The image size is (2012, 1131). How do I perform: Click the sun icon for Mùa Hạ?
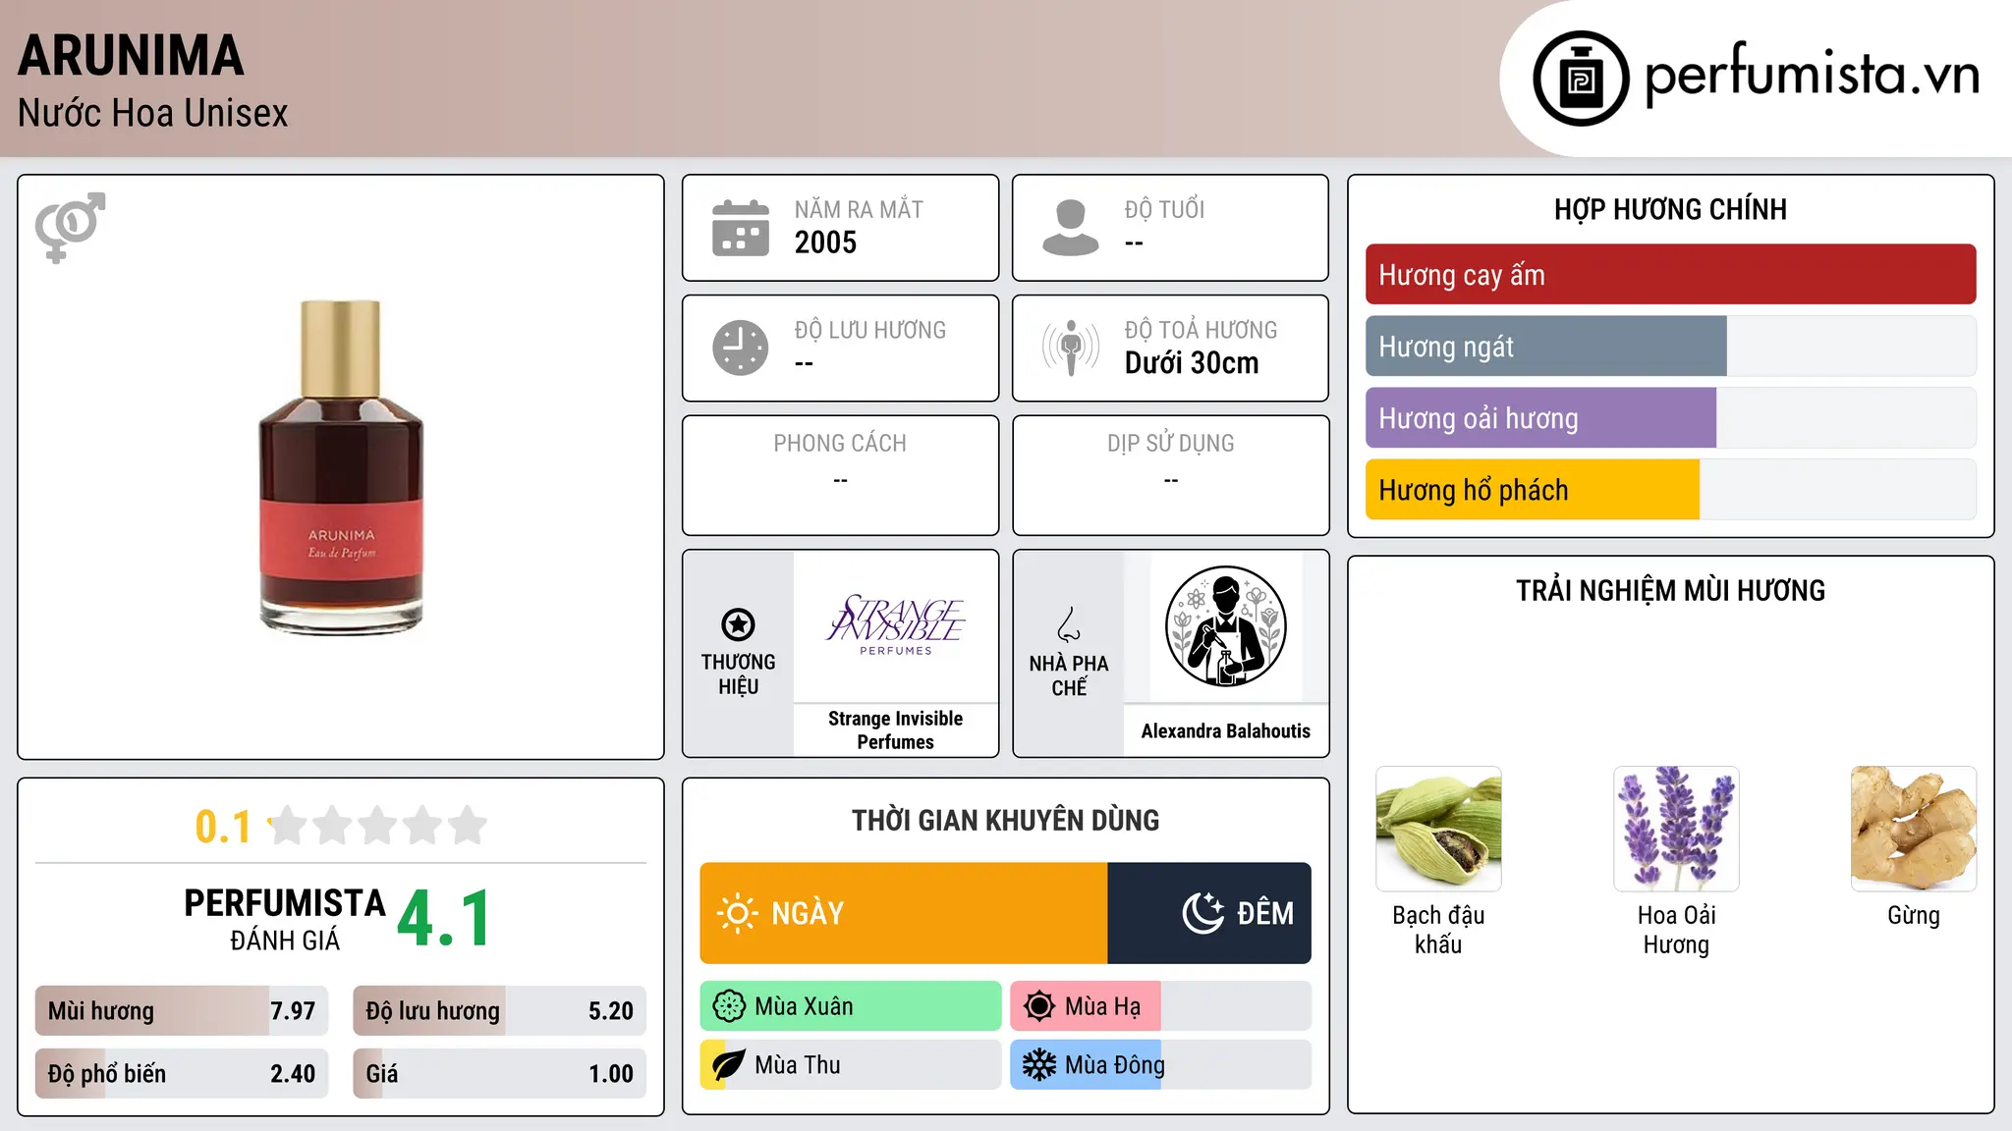tap(1039, 1006)
